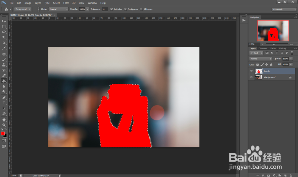Toggle Quick Mask mode
Screen dimensions: 298x177
click(4, 141)
